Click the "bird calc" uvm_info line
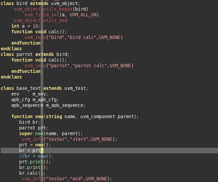This screenshot has height=182, width=218. click(73, 37)
